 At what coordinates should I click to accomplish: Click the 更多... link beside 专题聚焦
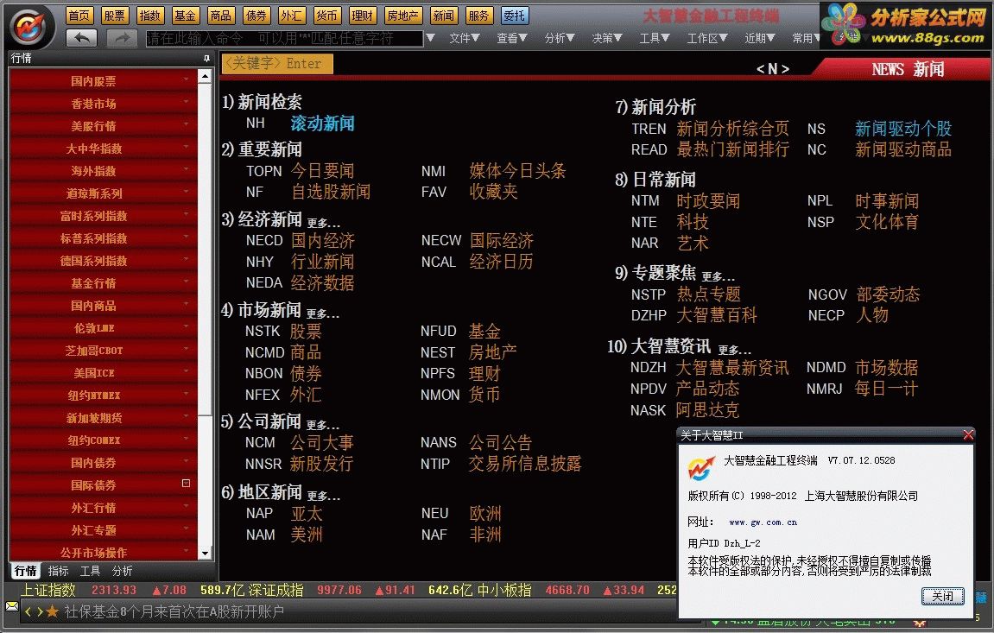[719, 276]
